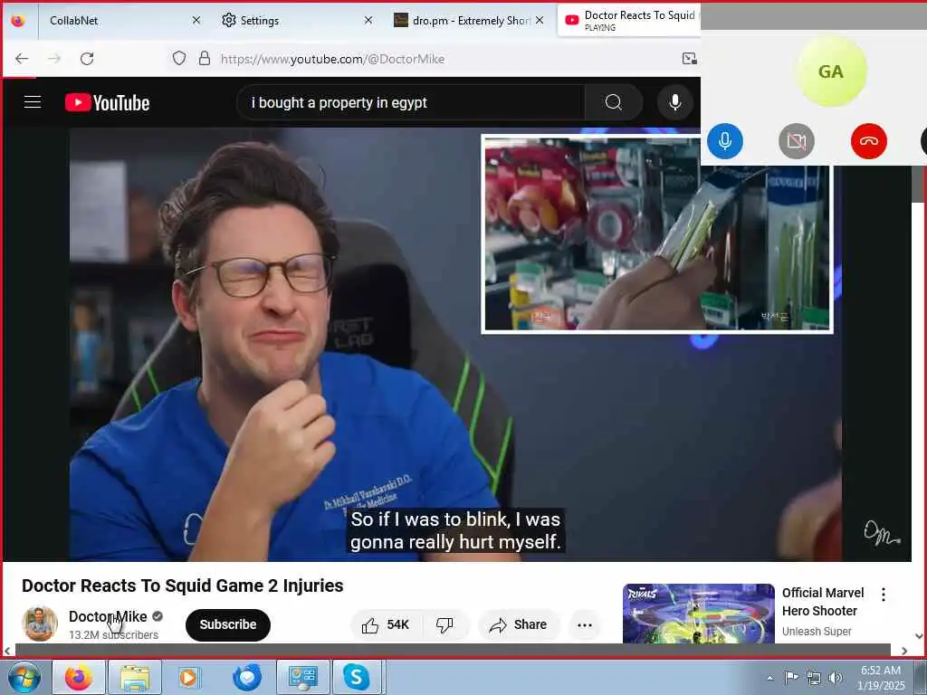Image resolution: width=927 pixels, height=695 pixels.
Task: Click the horizontal scrollbar left arrow
Action: click(7, 650)
